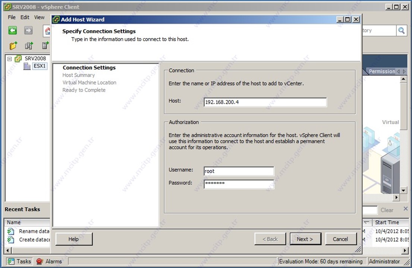Click the Create datace task status icon
This screenshot has width=412, height=268.
click(x=11, y=240)
